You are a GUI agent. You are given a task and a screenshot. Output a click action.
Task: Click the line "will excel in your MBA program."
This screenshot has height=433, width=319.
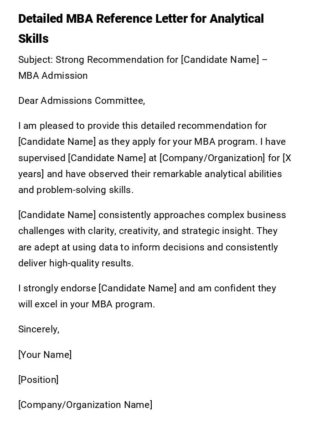click(87, 304)
